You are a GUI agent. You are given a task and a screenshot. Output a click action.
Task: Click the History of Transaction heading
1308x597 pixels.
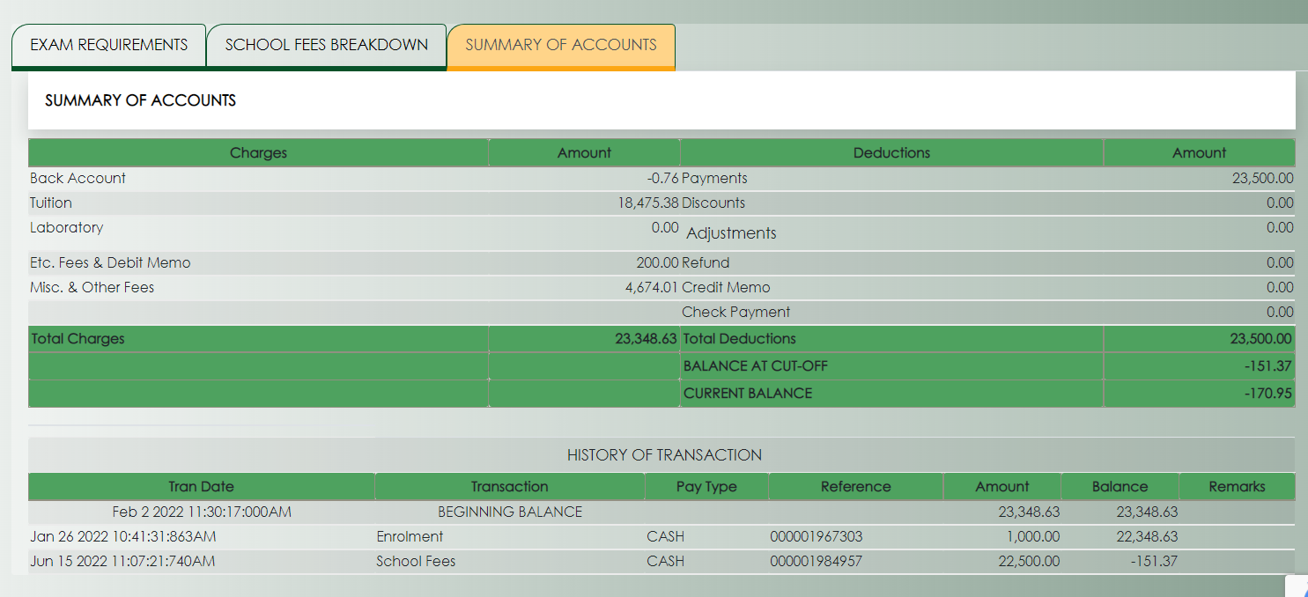coord(664,455)
